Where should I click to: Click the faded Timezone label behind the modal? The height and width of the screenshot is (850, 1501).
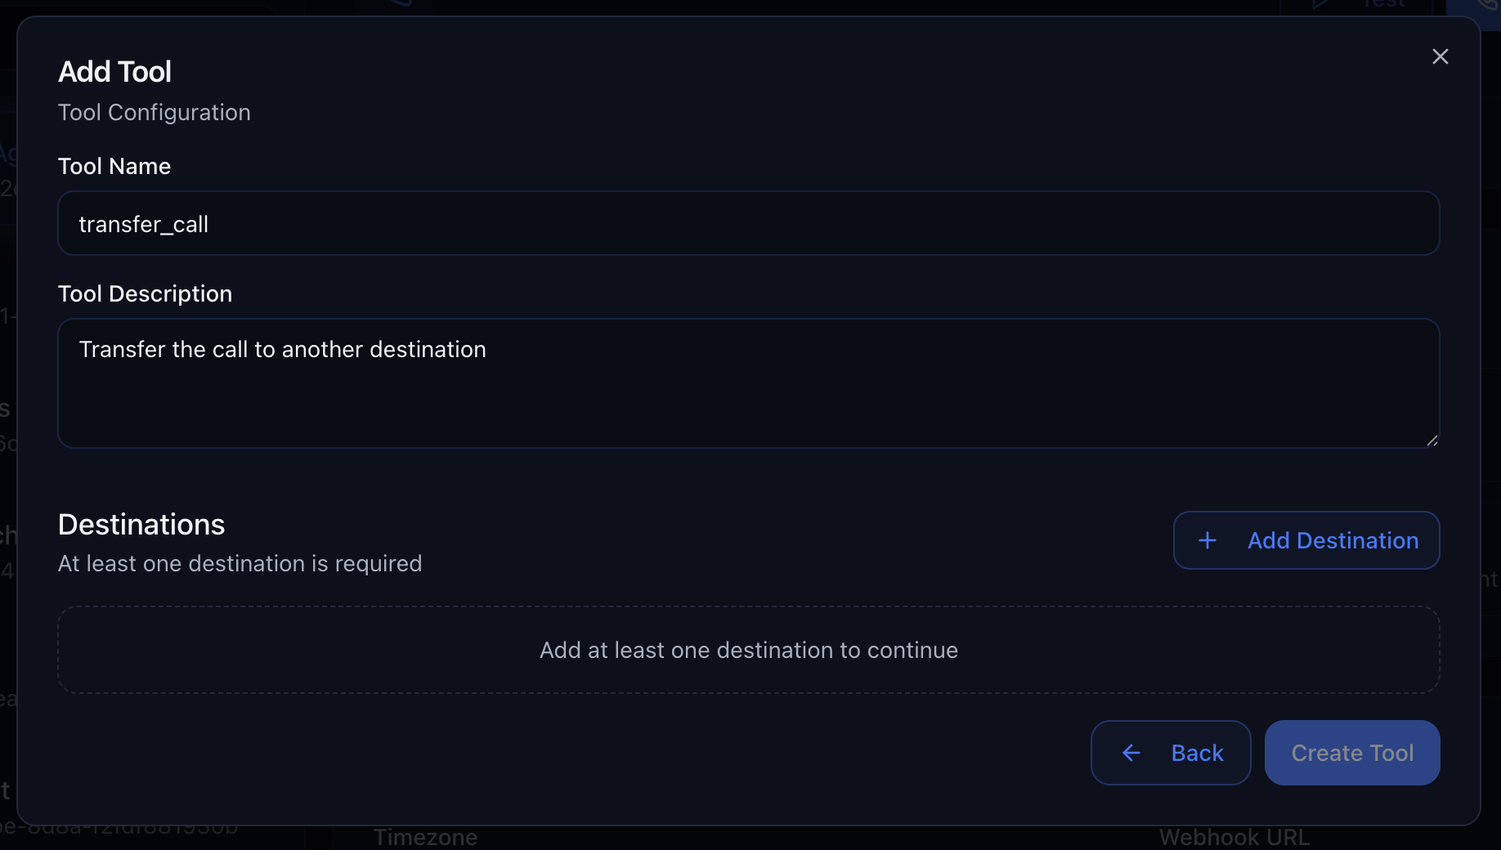(x=425, y=835)
